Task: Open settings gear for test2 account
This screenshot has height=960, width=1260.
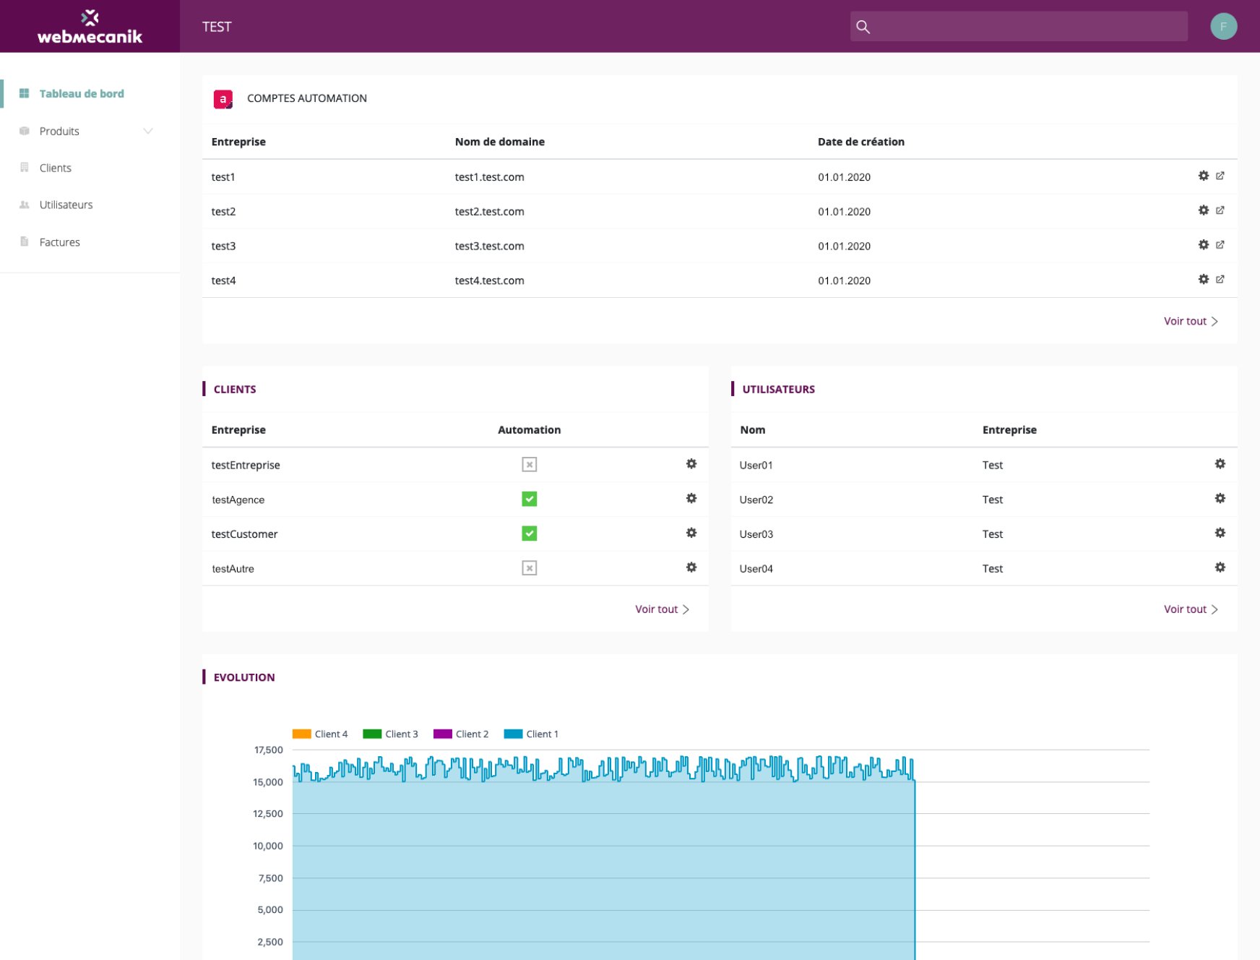Action: click(x=1204, y=210)
